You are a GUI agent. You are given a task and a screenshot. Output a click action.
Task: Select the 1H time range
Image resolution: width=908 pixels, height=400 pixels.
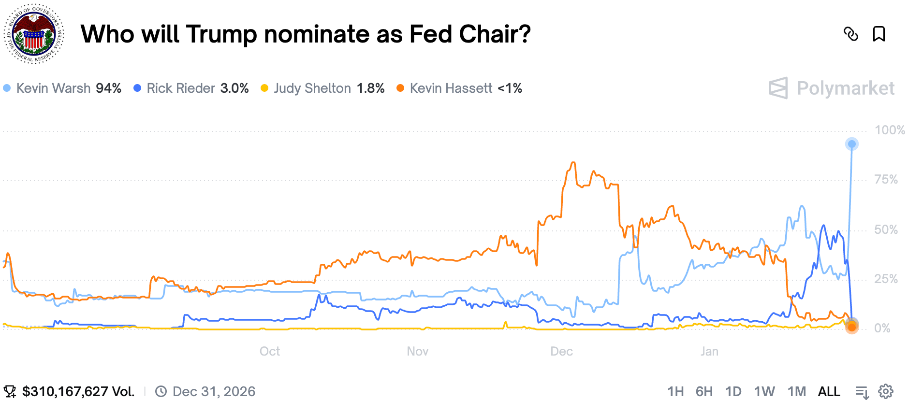point(675,391)
